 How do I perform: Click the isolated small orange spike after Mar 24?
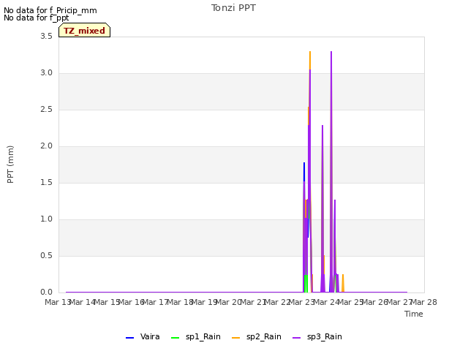343,284
